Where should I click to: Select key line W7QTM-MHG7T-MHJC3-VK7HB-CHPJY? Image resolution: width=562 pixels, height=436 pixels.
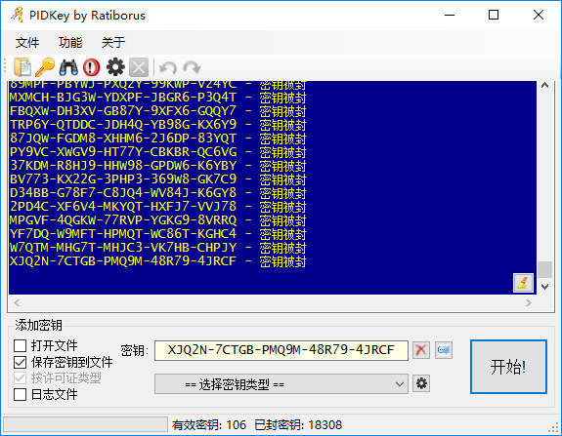(x=157, y=248)
